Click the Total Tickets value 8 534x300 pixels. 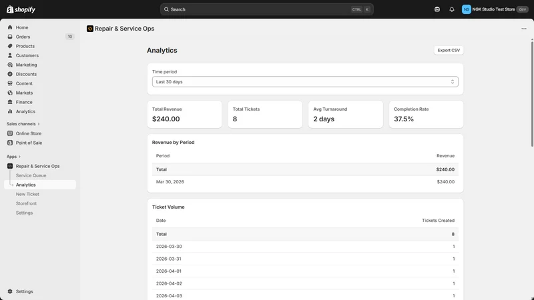pyautogui.click(x=235, y=119)
